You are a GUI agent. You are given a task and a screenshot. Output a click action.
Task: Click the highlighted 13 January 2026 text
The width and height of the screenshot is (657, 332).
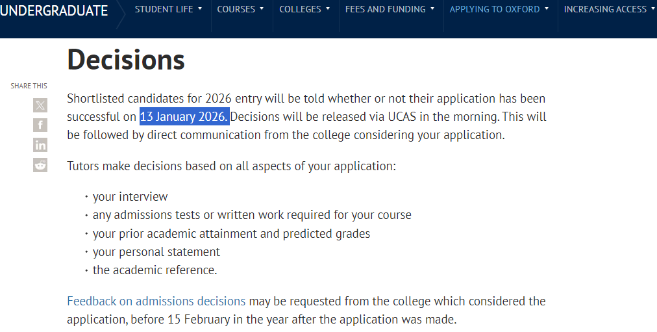click(184, 117)
